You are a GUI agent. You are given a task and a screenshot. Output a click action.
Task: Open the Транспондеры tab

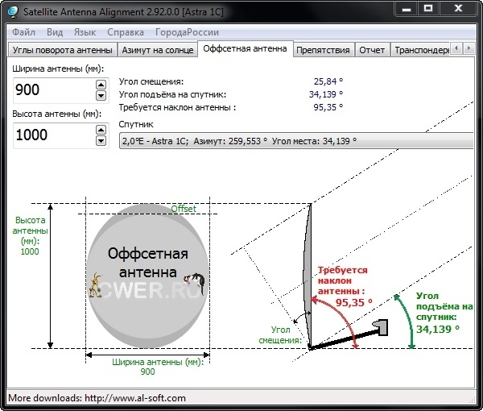[421, 50]
